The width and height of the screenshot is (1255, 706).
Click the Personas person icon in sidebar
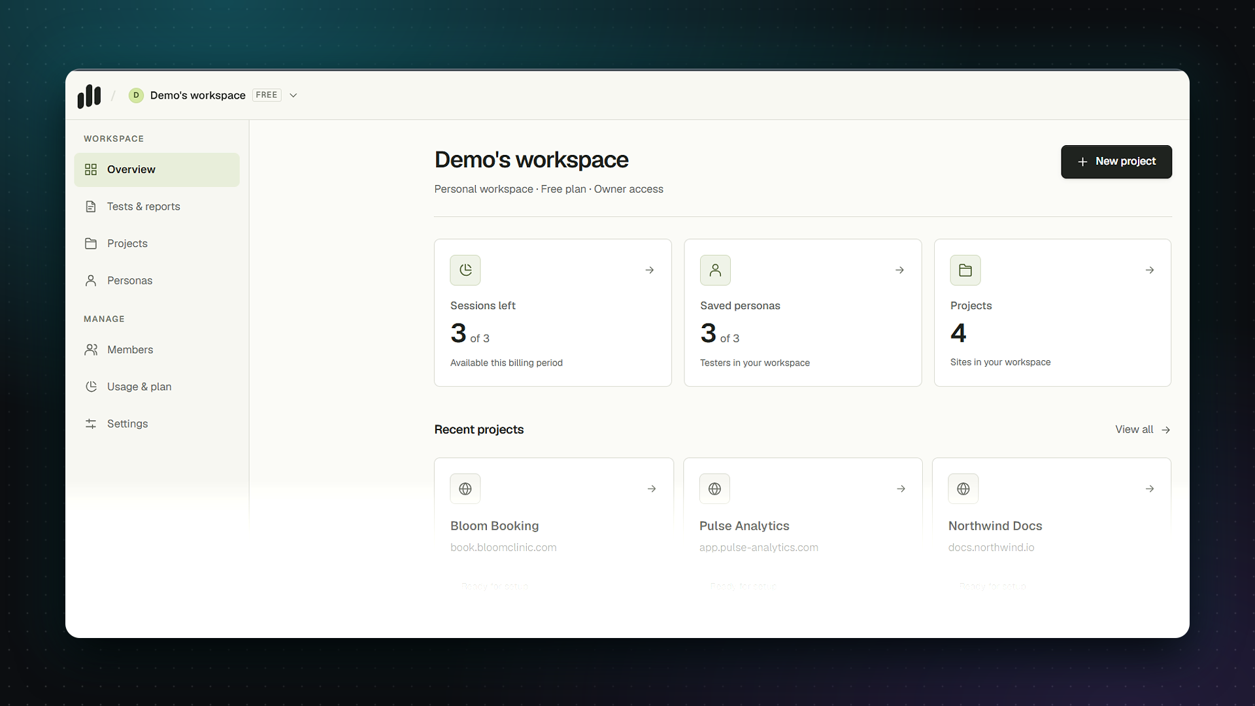[x=91, y=281]
